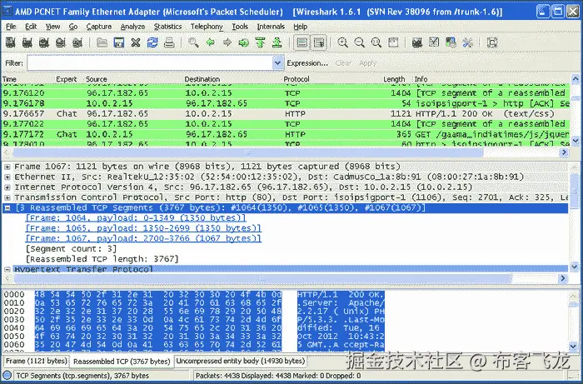Open the Capture menu
Viewport: 583px width, 384px height.
(99, 27)
